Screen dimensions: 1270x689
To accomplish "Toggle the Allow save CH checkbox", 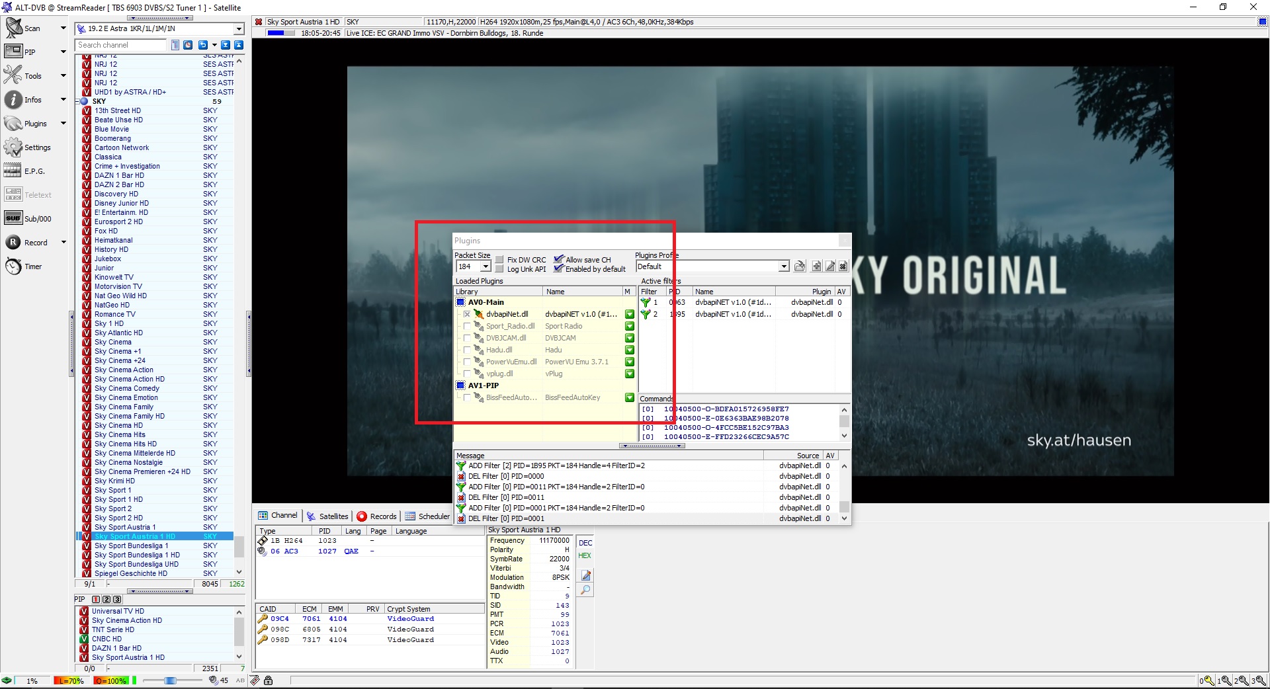I will click(x=559, y=259).
